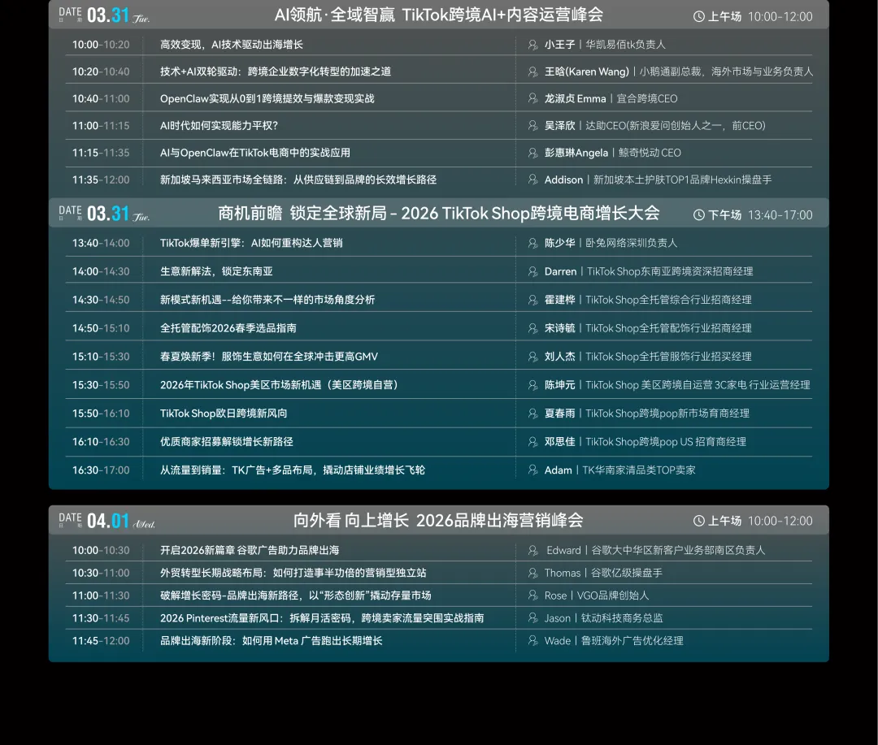The height and width of the screenshot is (745, 878).
Task: Click the 新模式新机遇 market analysis topic
Action: tap(267, 300)
